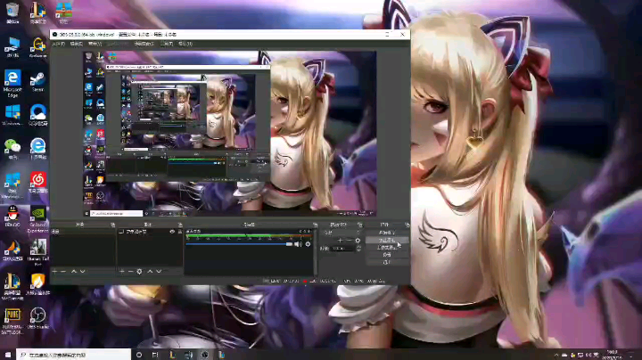Image resolution: width=642 pixels, height=360 pixels.
Task: Open GeForce Experience desktop shortcut
Action: (x=37, y=220)
